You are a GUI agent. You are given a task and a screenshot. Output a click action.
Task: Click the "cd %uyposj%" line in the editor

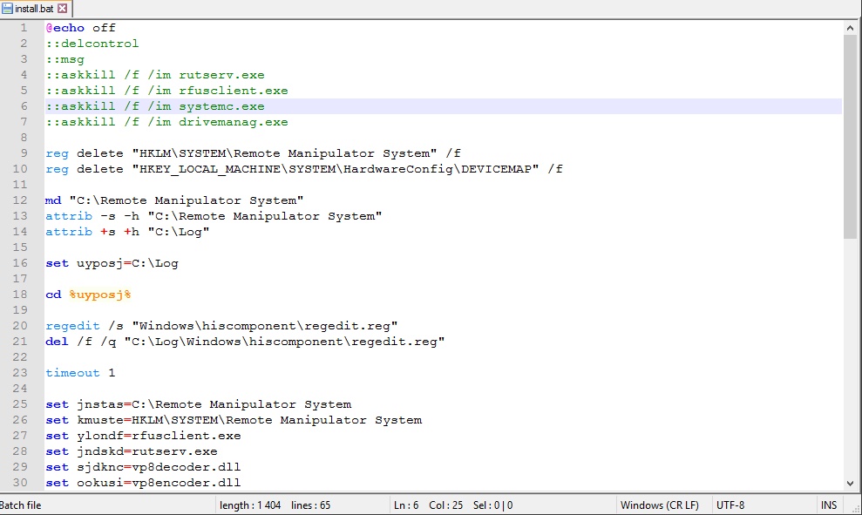click(x=87, y=295)
